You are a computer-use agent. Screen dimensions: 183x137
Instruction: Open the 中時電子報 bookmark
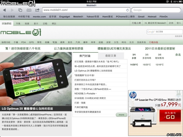pos(24,17)
